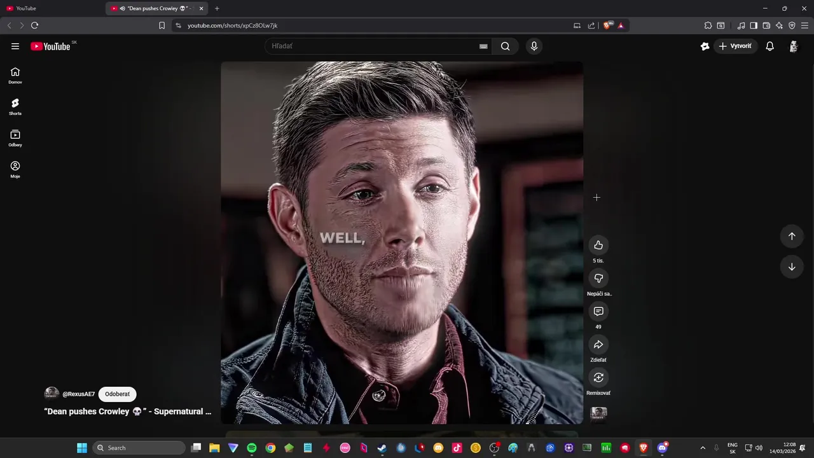814x458 pixels.
Task: Open the @RexusAE7 channel link
Action: pos(78,394)
